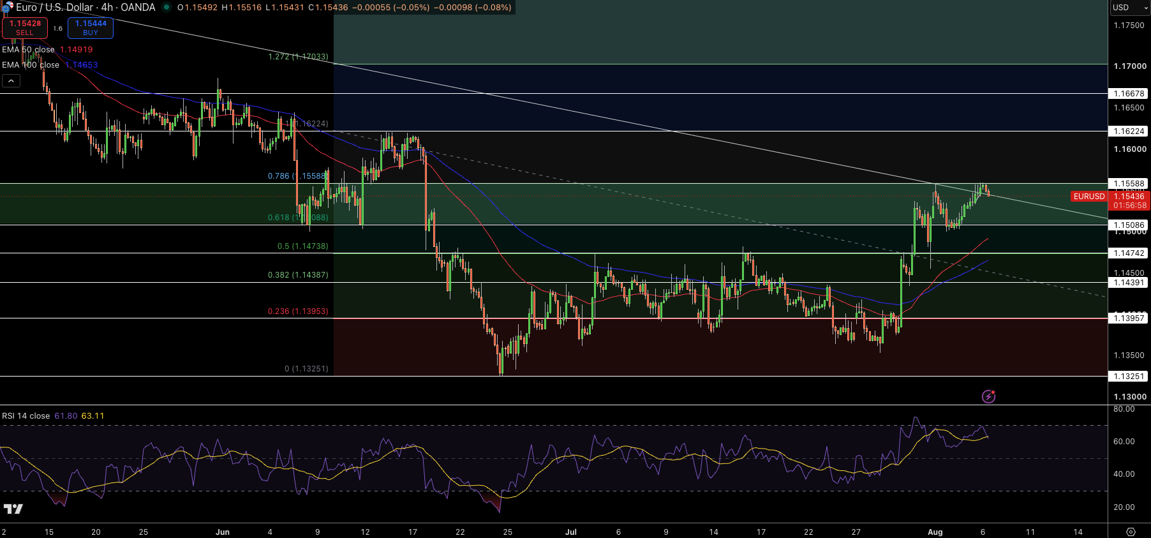Click the EURUSD last price label
Screen dimensions: 1151x538
click(x=1088, y=197)
